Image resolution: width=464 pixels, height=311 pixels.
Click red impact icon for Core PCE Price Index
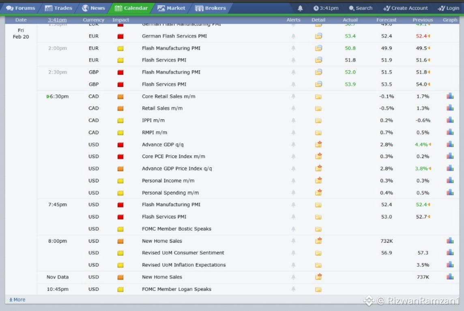[120, 157]
